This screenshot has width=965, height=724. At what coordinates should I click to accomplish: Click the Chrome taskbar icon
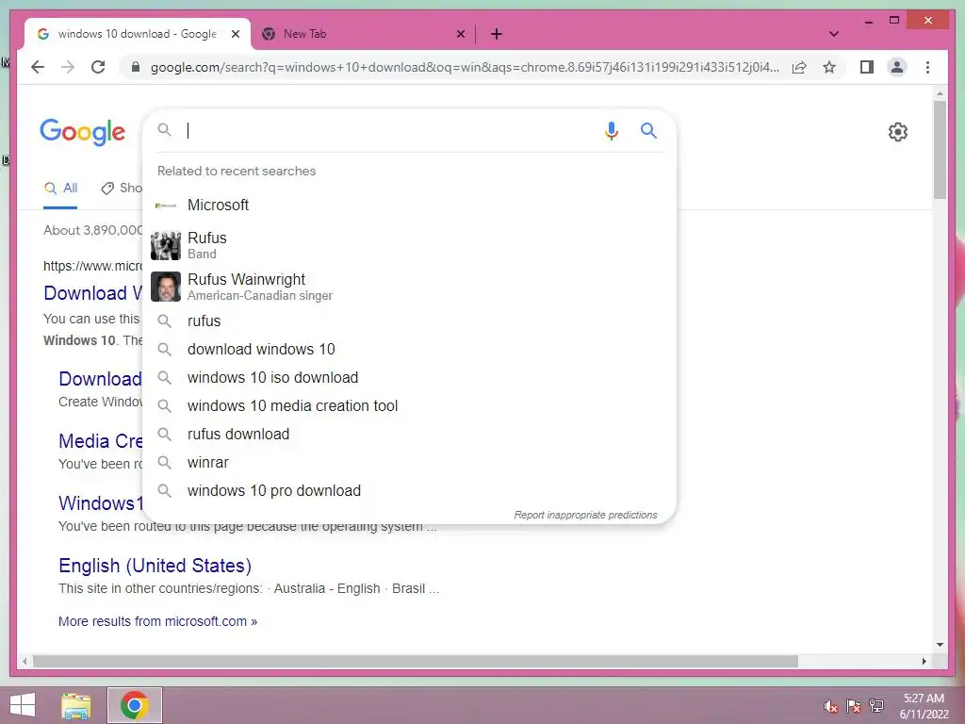pyautogui.click(x=135, y=705)
